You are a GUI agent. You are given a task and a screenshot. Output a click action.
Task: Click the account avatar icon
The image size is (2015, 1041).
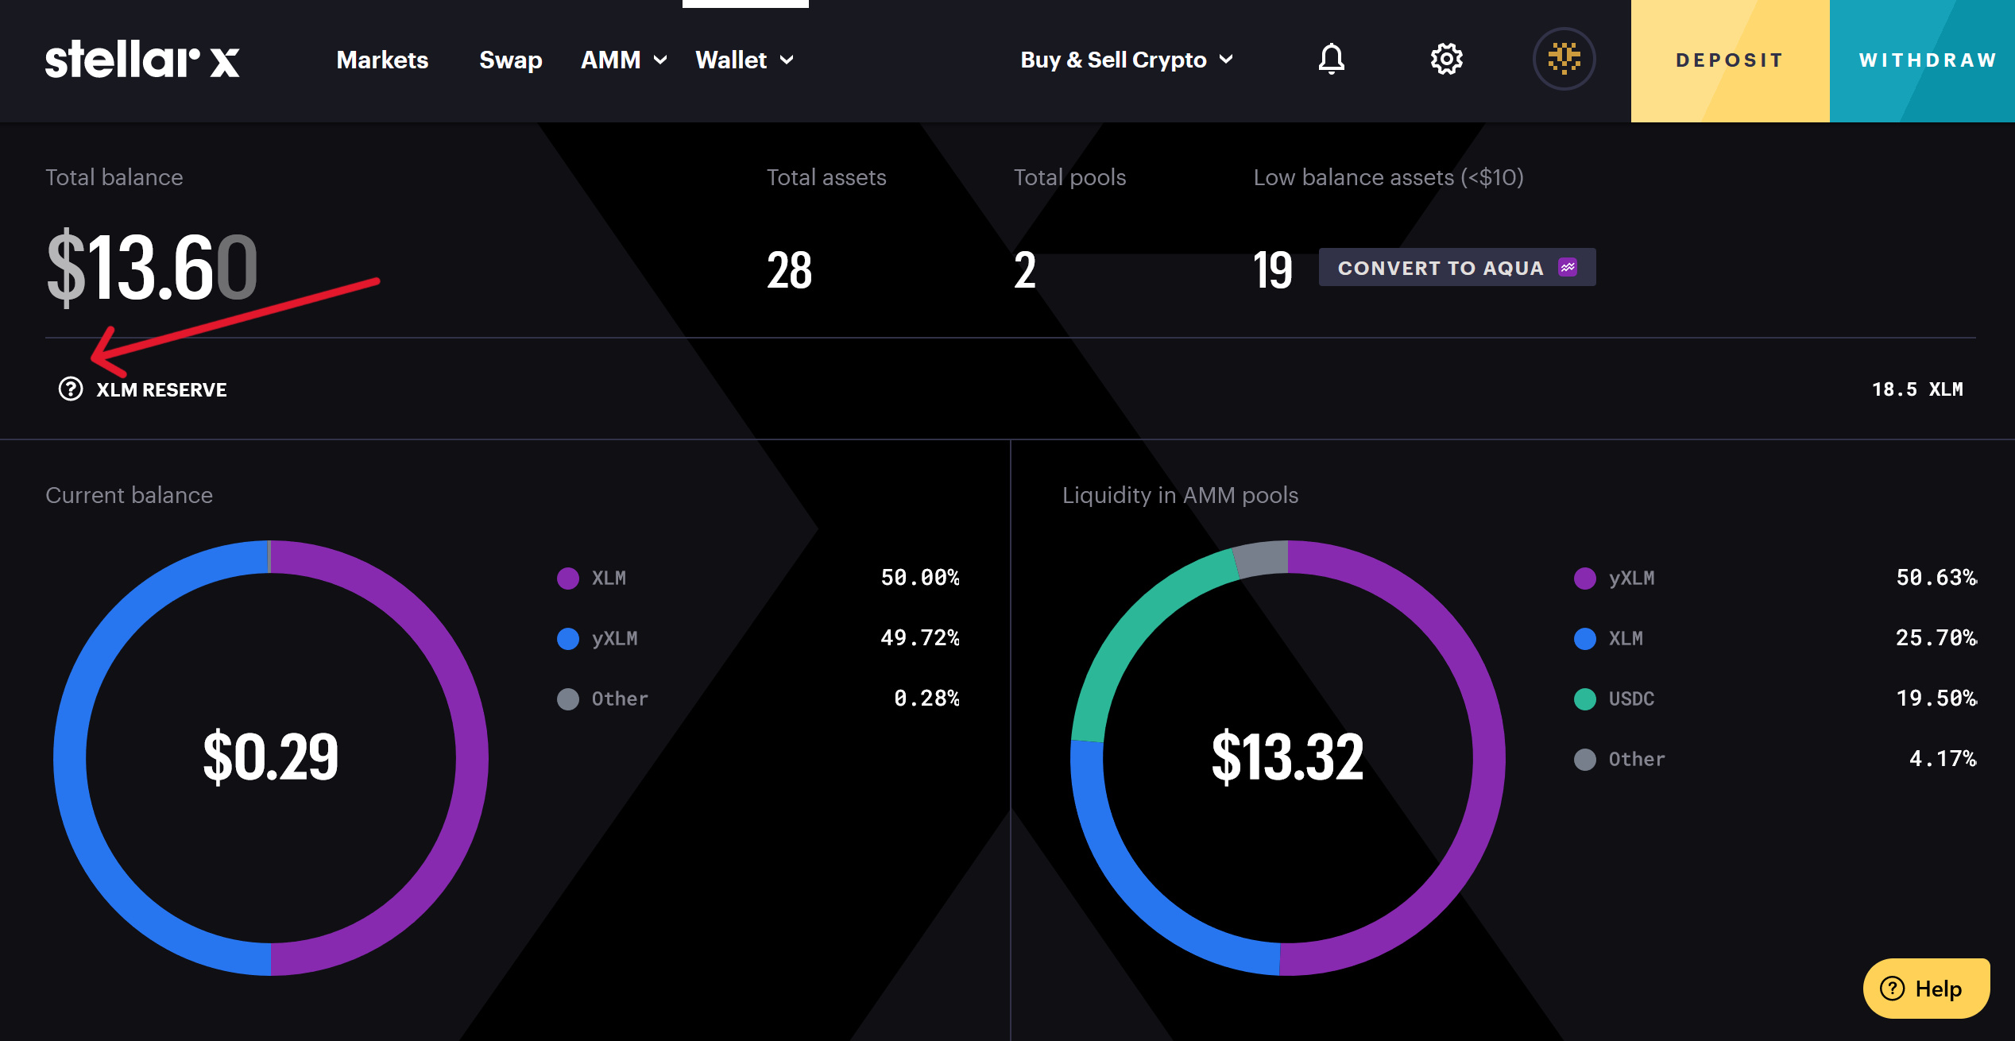pos(1564,60)
